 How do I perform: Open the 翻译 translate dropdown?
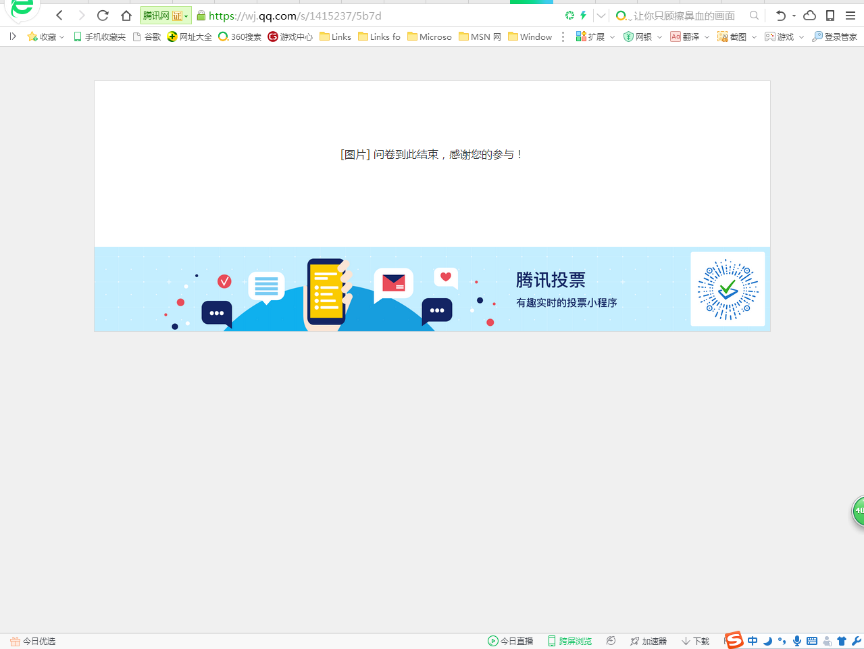click(x=690, y=37)
